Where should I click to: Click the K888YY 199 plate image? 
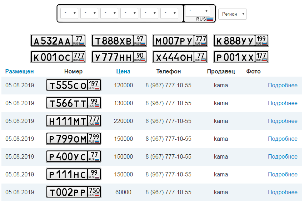(x=241, y=41)
